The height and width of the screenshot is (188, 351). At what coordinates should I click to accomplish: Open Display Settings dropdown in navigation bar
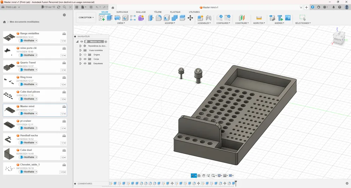220,176
